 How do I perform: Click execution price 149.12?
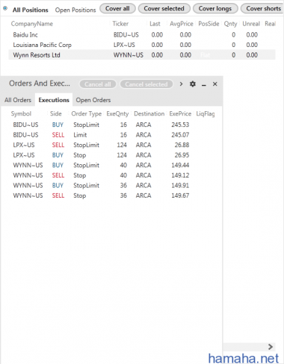tap(180, 175)
